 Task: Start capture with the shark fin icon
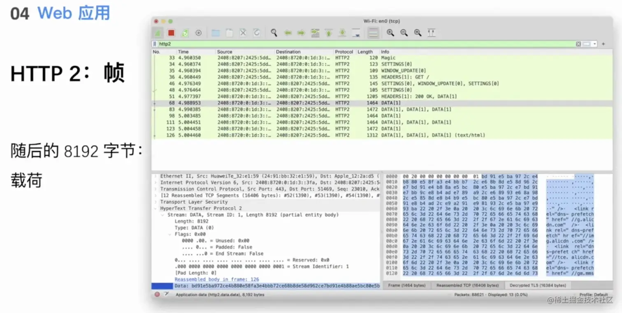[158, 33]
